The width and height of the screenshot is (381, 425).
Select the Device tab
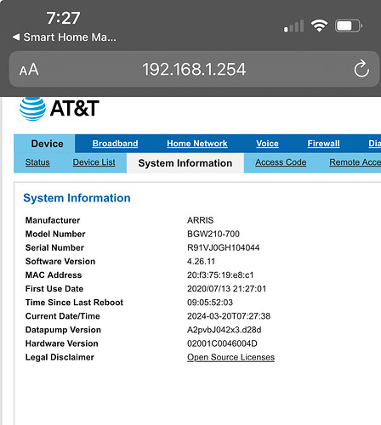(47, 144)
